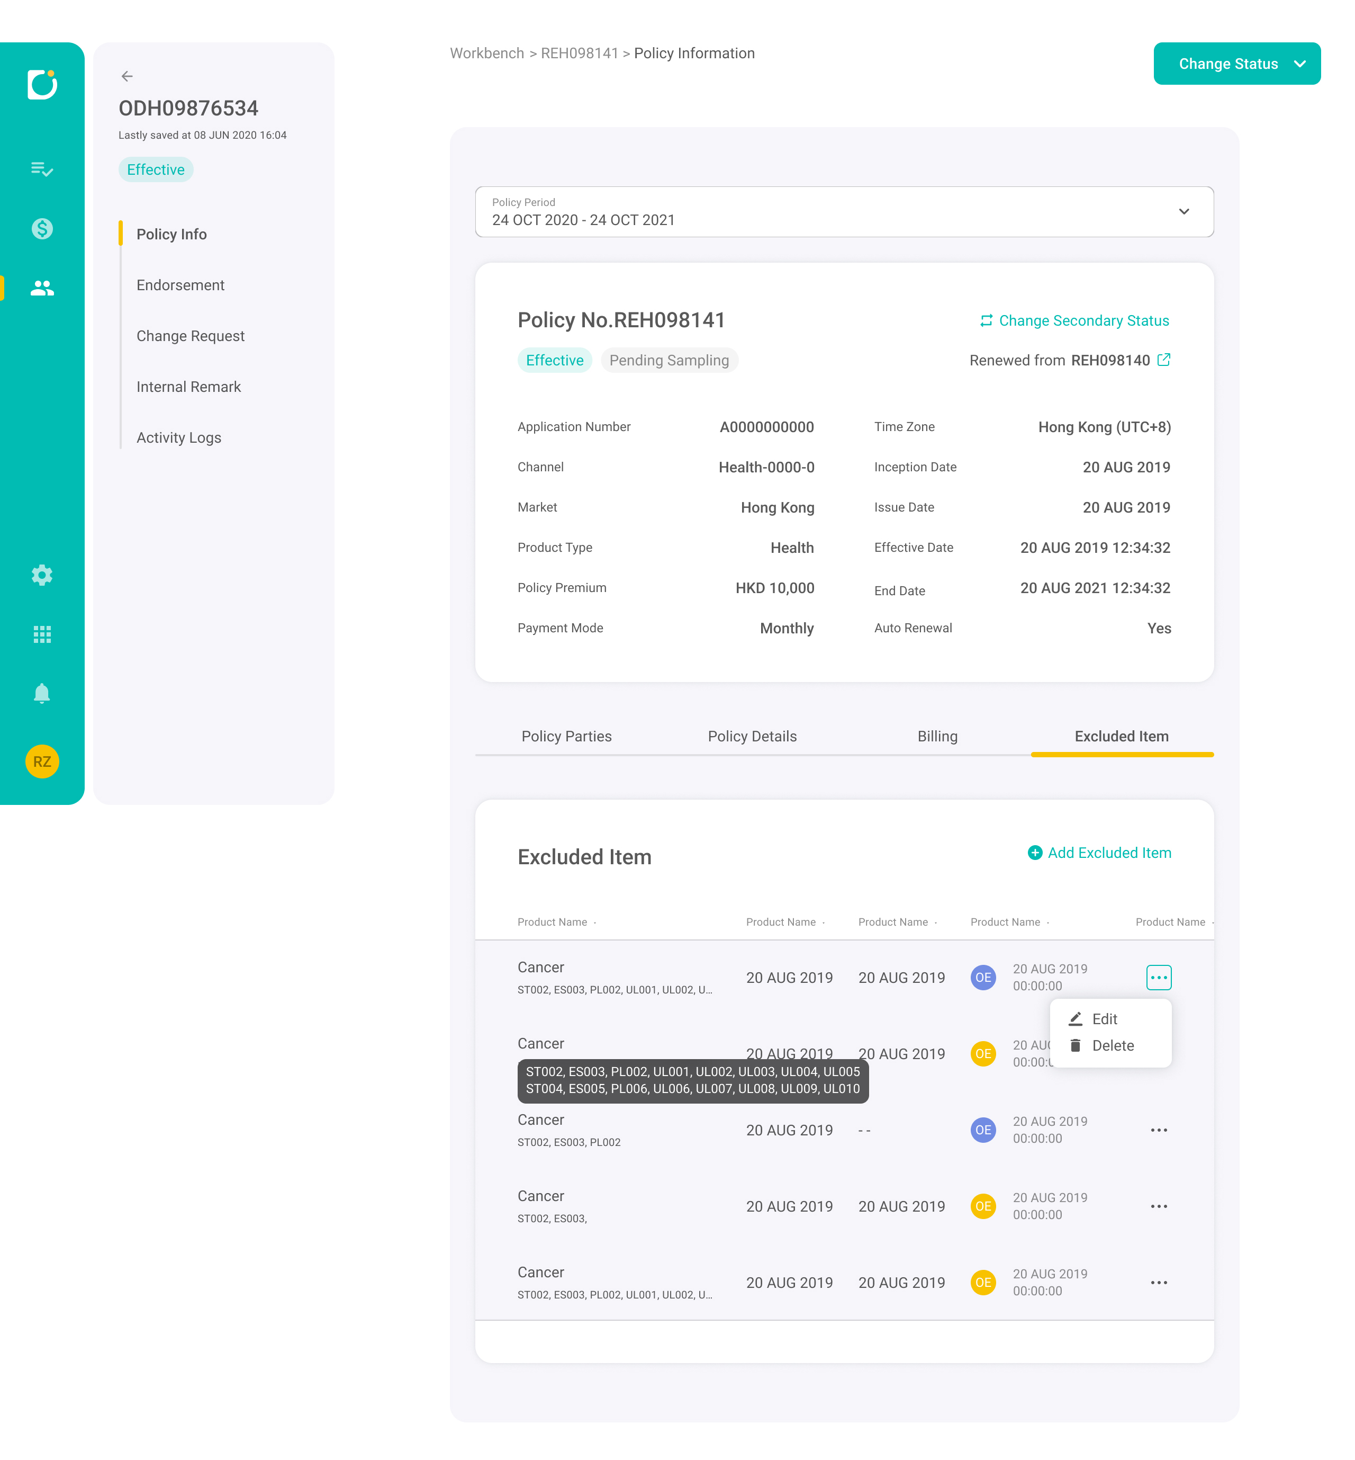The image size is (1355, 1460).
Task: Switch to the Policy Details tab
Action: click(x=752, y=737)
